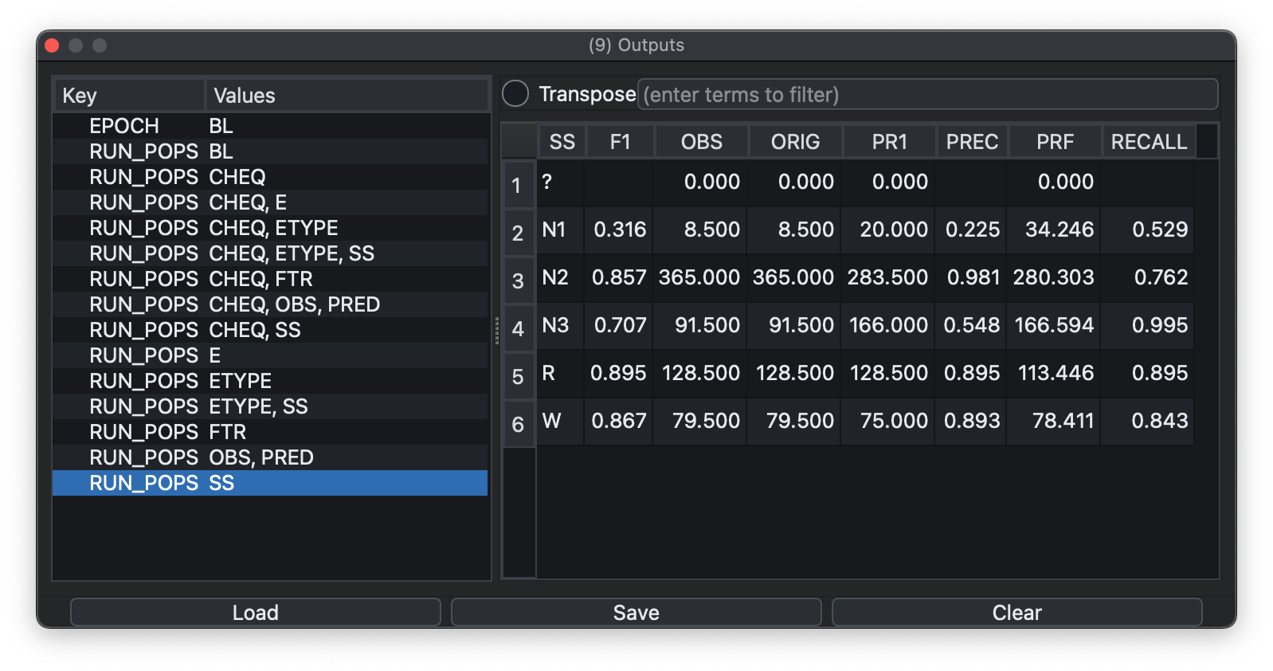Click the Save button
Screen dimensions: 1273x671
[636, 612]
